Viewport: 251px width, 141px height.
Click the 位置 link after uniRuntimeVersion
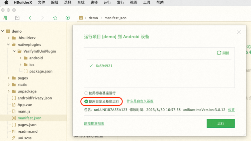[x=231, y=110]
